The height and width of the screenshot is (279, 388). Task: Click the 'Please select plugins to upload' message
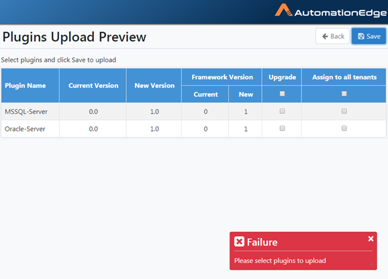click(x=280, y=261)
